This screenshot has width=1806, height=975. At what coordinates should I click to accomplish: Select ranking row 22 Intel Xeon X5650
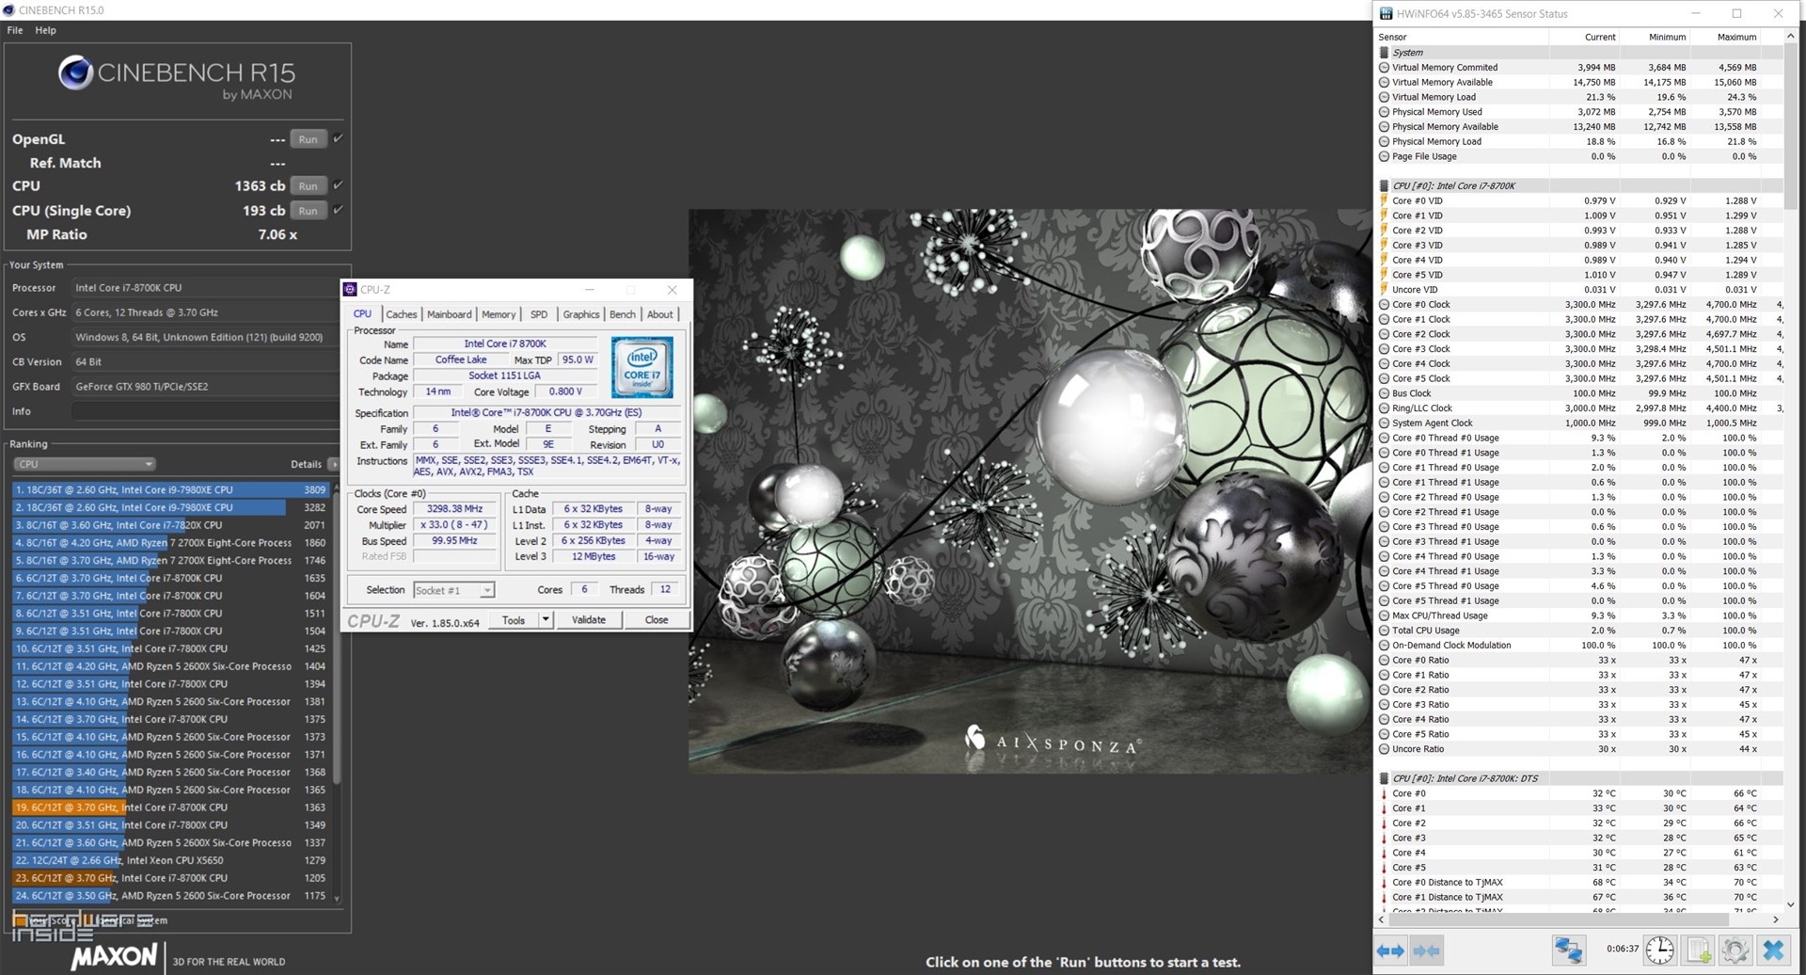pyautogui.click(x=170, y=860)
